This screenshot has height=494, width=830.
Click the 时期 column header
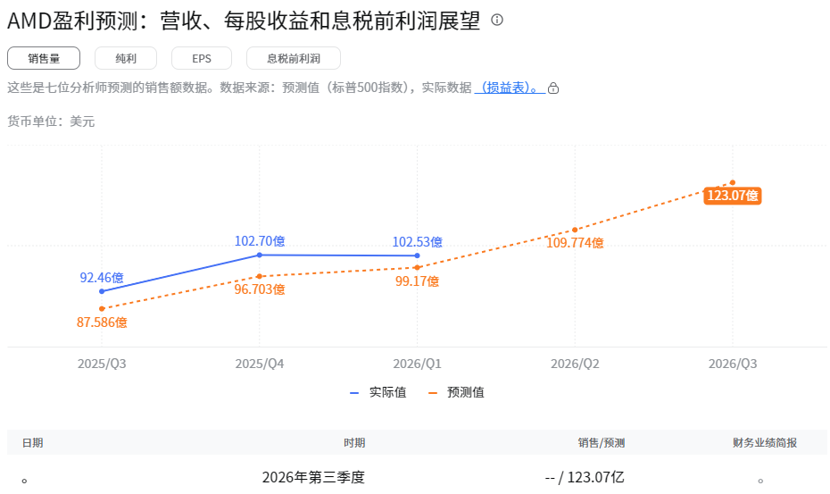(354, 442)
